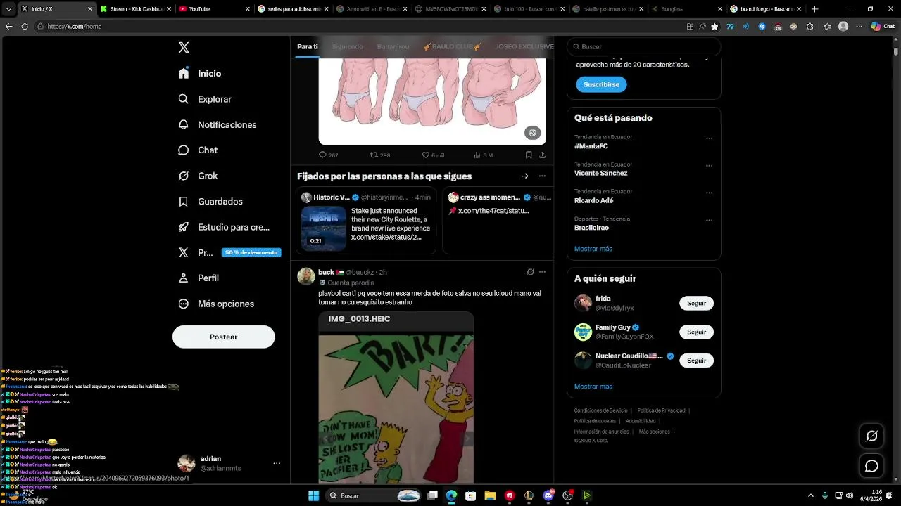Click image edit icon on drawing

[532, 133]
